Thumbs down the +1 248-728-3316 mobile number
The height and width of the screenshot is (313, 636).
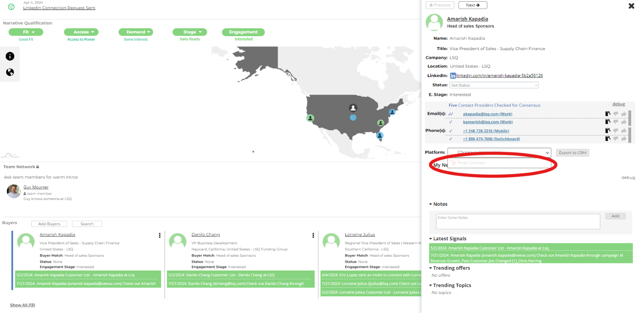point(616,131)
